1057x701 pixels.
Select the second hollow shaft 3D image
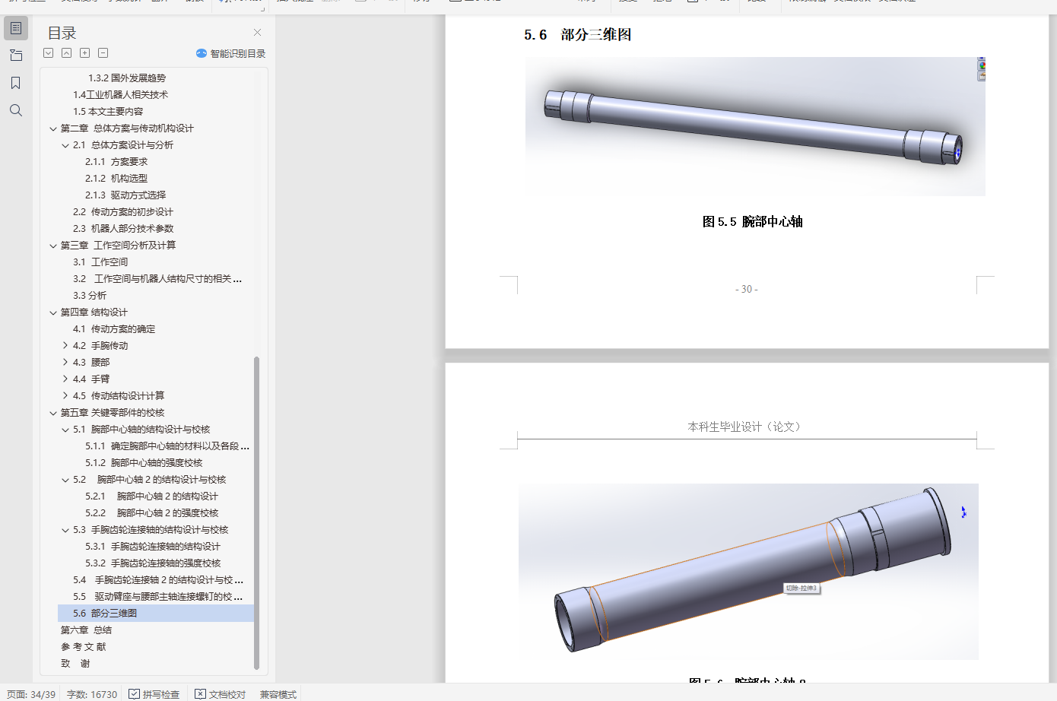tap(748, 572)
